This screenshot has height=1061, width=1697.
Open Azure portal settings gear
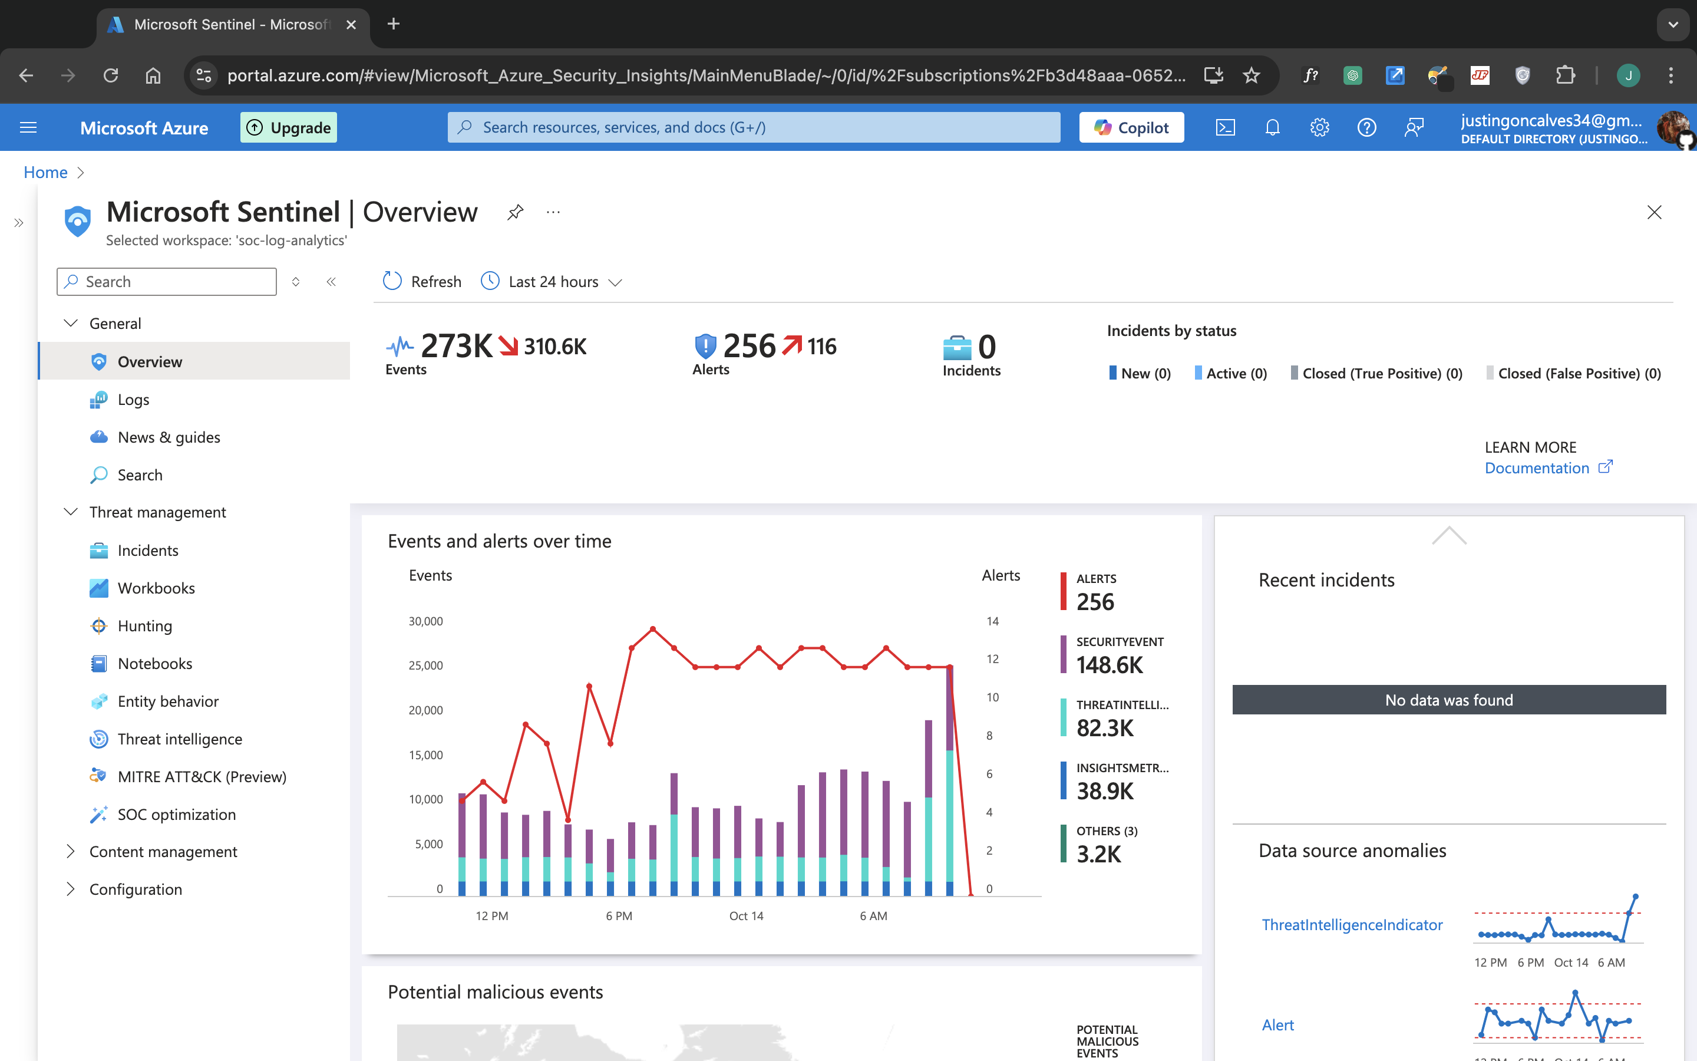click(x=1319, y=127)
